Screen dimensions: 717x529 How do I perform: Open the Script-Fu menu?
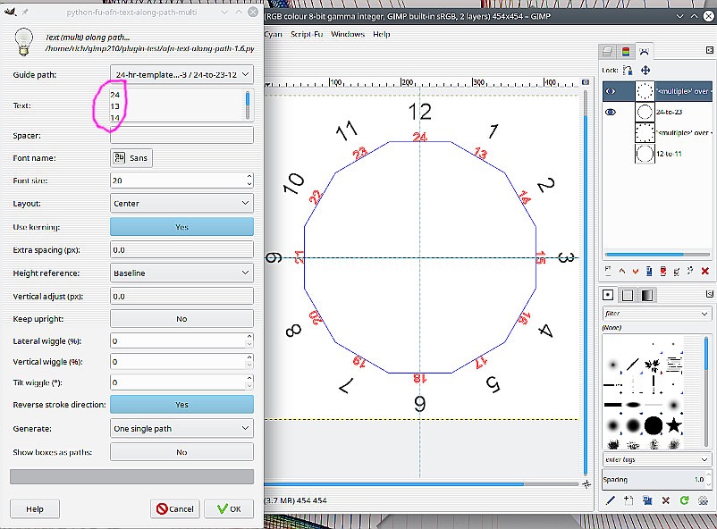point(306,34)
